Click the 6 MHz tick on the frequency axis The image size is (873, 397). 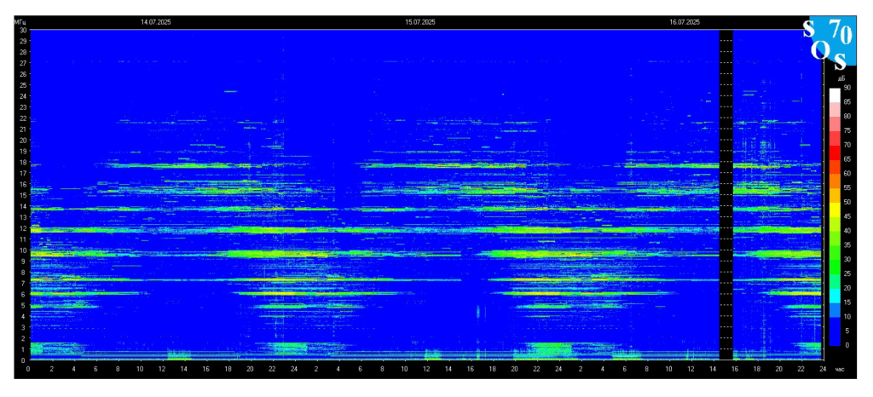(x=25, y=294)
